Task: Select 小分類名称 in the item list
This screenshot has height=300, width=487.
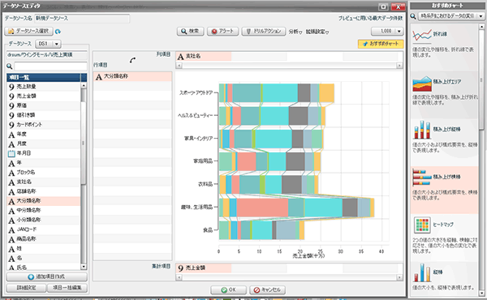Action: 44,220
